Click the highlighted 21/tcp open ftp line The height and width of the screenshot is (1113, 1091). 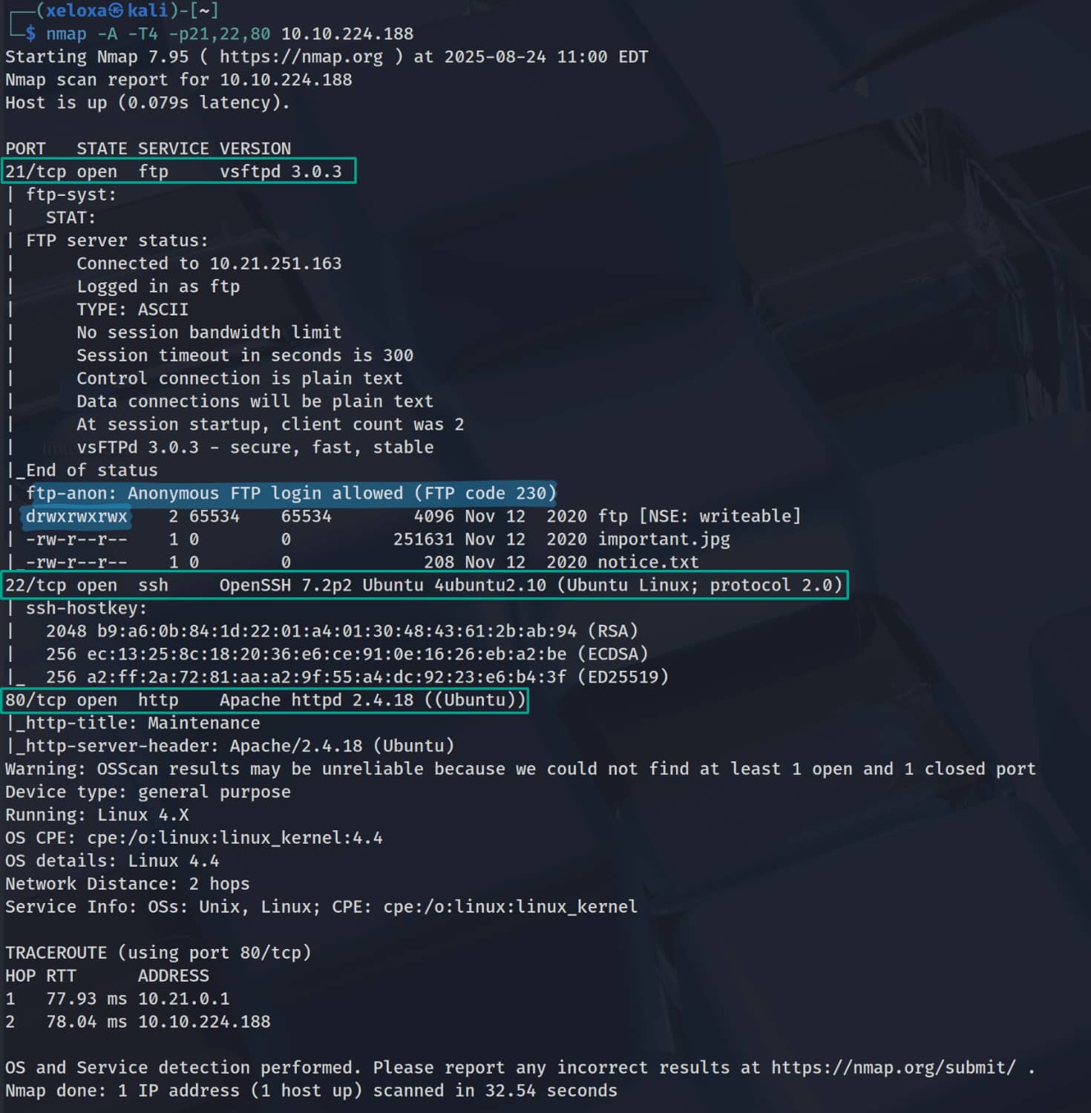pyautogui.click(x=178, y=171)
